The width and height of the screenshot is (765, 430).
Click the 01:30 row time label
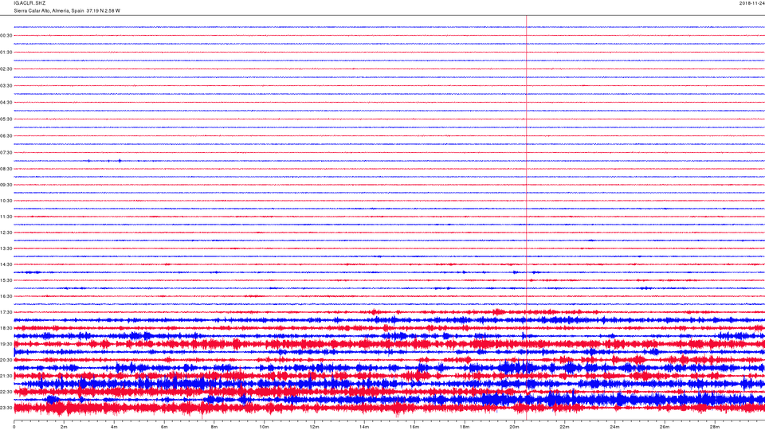pyautogui.click(x=6, y=53)
